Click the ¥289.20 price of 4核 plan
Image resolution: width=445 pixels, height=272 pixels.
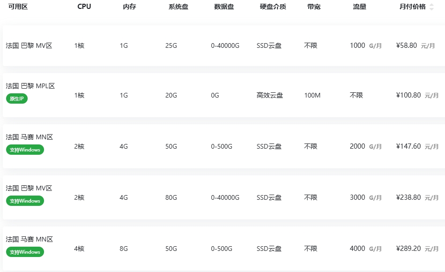(408, 249)
